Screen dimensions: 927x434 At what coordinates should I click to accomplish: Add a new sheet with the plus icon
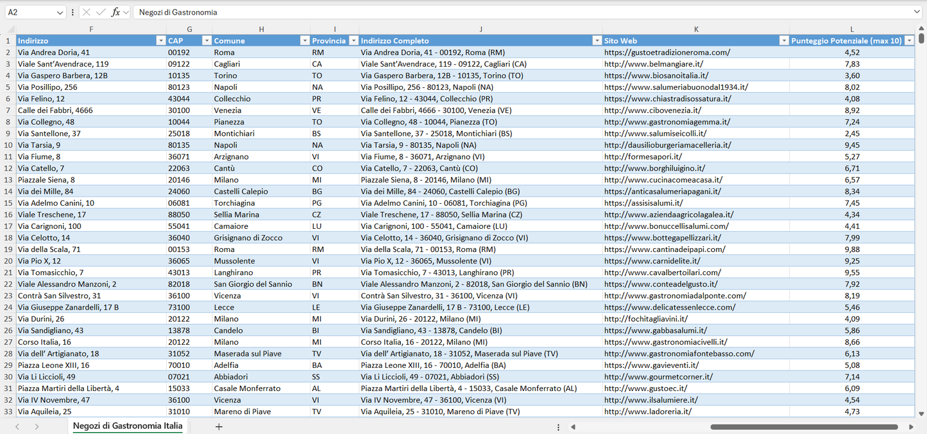point(219,426)
